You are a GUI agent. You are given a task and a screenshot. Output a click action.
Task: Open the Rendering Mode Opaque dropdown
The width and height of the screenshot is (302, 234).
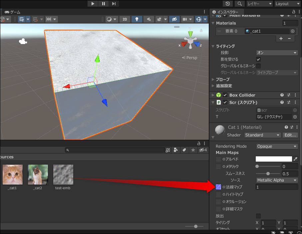(x=277, y=146)
